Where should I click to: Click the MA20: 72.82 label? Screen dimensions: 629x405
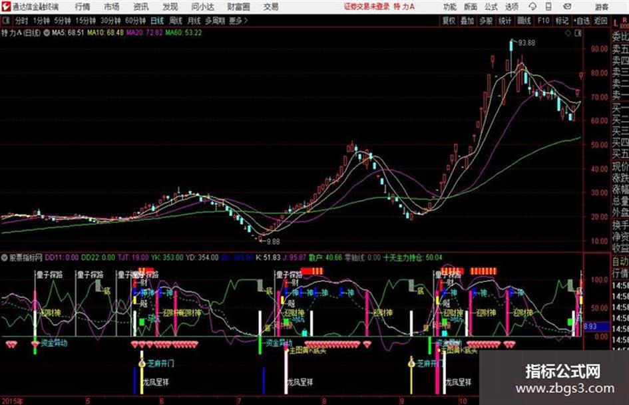tap(144, 33)
